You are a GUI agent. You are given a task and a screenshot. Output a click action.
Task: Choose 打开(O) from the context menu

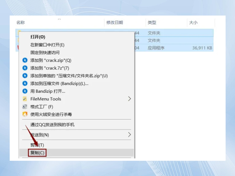click(x=38, y=37)
